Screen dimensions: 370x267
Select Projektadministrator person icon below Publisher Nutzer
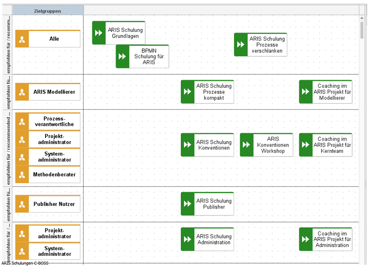pyautogui.click(x=22, y=234)
